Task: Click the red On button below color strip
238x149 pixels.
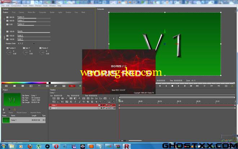Action: click(x=72, y=86)
